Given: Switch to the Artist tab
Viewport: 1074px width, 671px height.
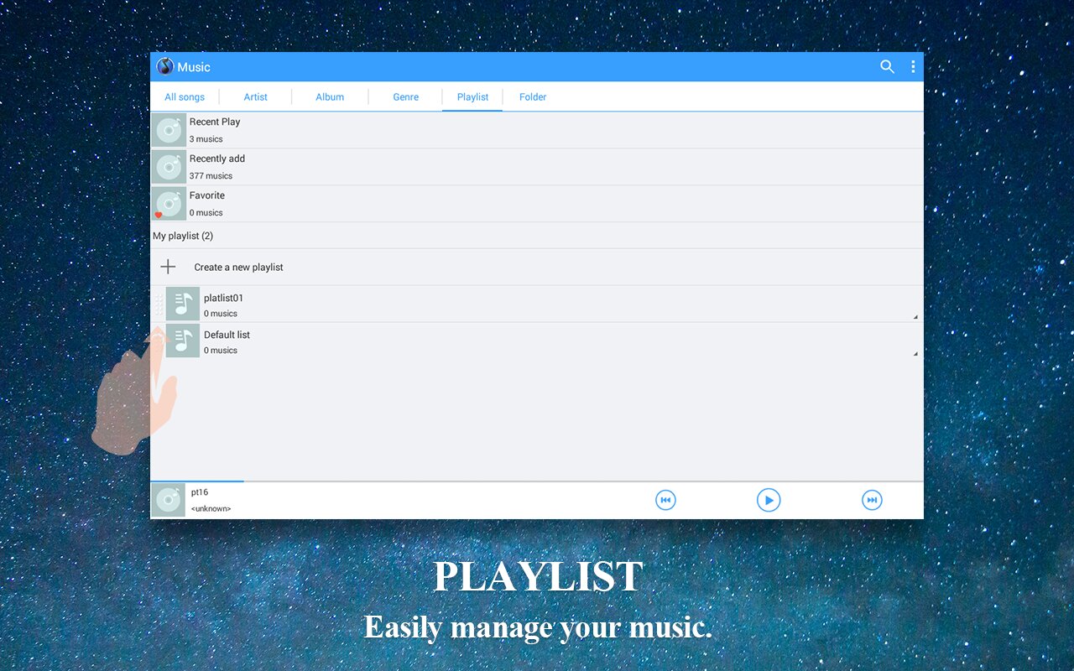Looking at the screenshot, I should [x=255, y=97].
